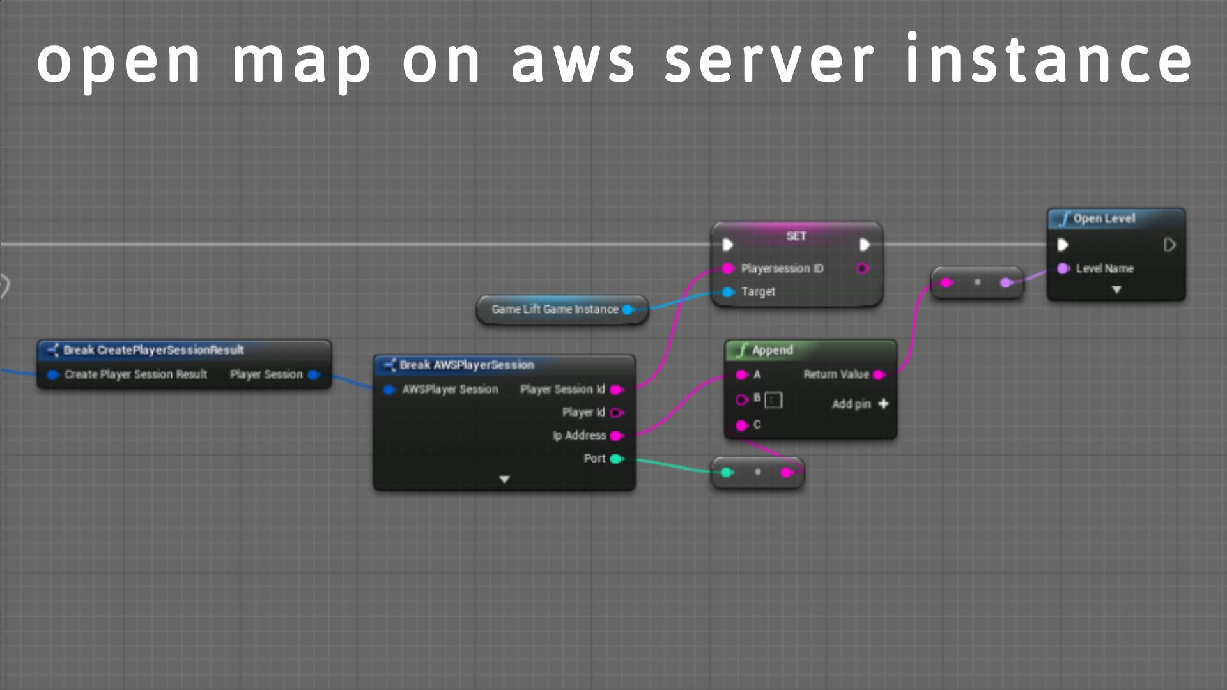Click the Player Session Id output pin

pos(617,390)
